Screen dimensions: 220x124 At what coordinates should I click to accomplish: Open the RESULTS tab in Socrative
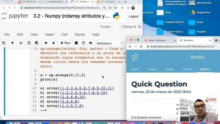[x=205, y=69]
